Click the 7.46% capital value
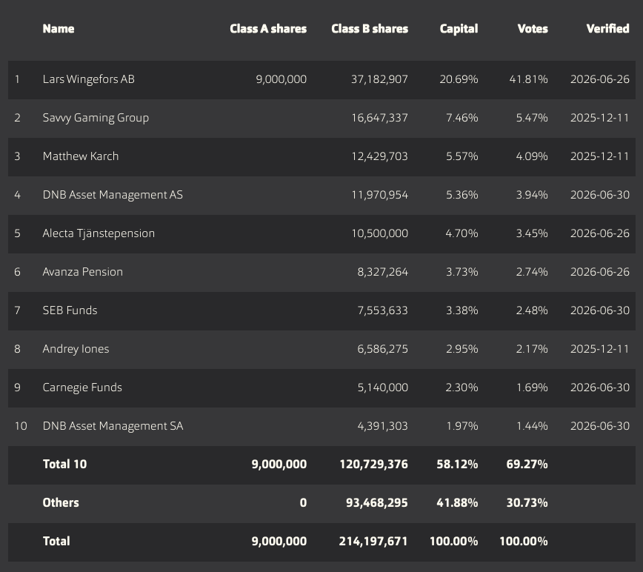This screenshot has height=572, width=643. (462, 118)
